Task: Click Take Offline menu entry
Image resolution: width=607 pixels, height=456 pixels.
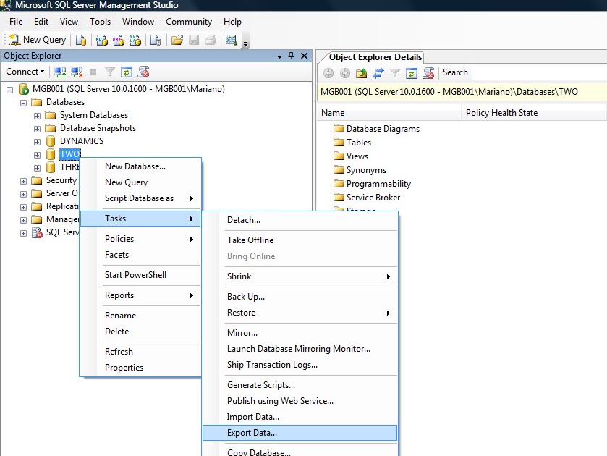Action: (300, 240)
